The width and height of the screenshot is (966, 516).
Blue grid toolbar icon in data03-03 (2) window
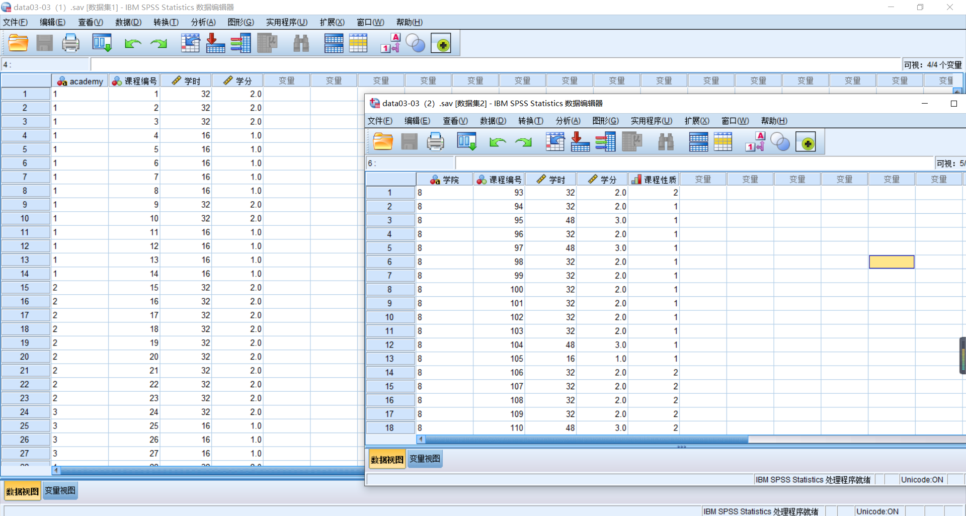(x=698, y=142)
